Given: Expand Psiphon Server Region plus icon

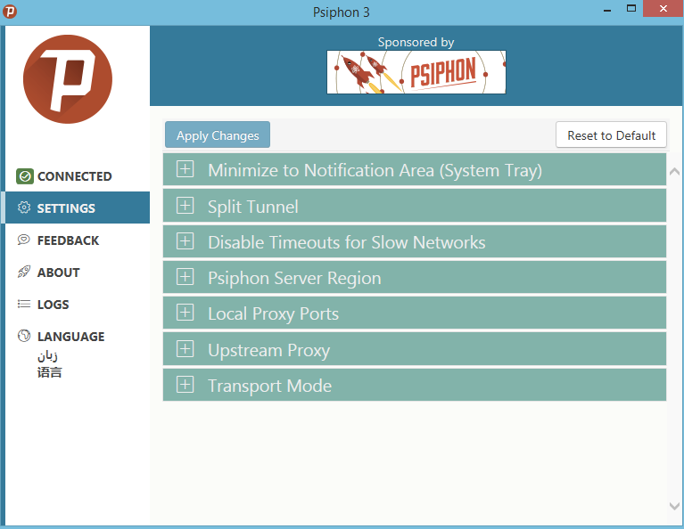Looking at the screenshot, I should (x=185, y=277).
